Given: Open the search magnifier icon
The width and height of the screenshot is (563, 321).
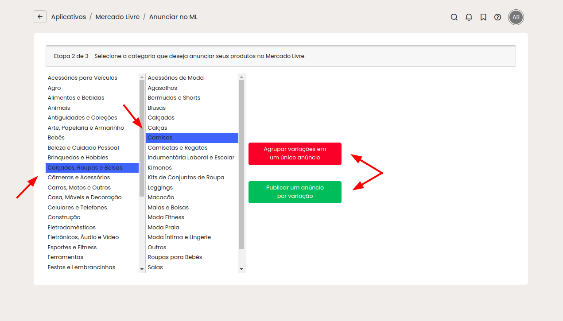Looking at the screenshot, I should (x=454, y=17).
